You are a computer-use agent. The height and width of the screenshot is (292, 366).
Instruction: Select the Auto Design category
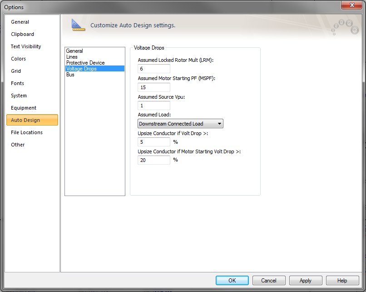pyautogui.click(x=32, y=120)
